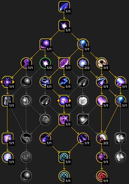Click the inactive gray crystal square talent
This screenshot has width=129, height=184.
(x=121, y=138)
